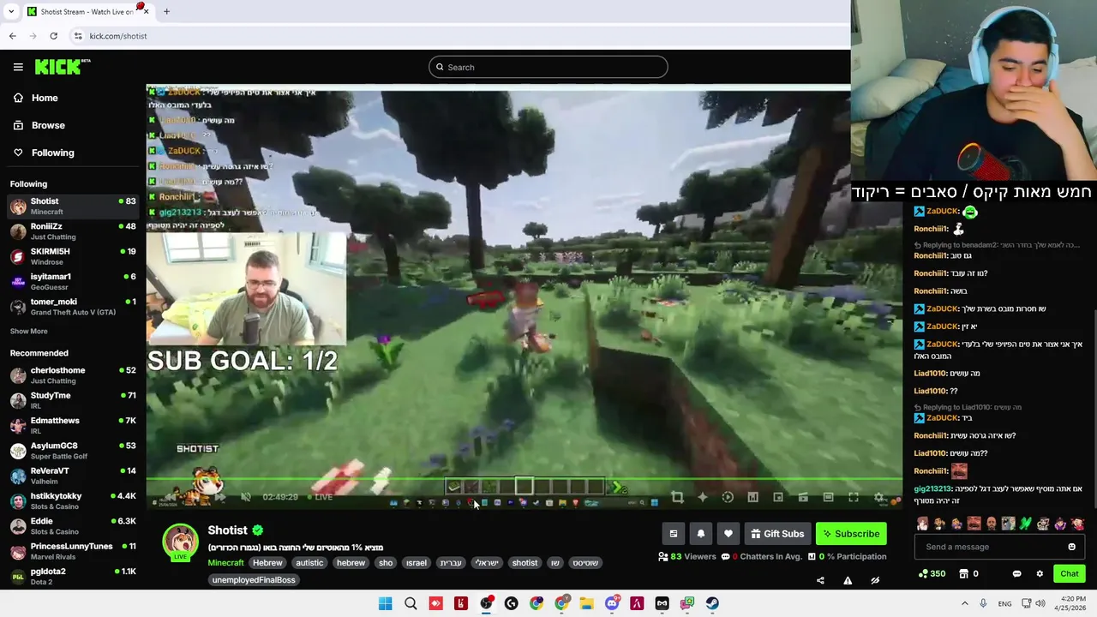This screenshot has height=617, width=1097.
Task: Click the Gift Subs button
Action: (x=777, y=534)
